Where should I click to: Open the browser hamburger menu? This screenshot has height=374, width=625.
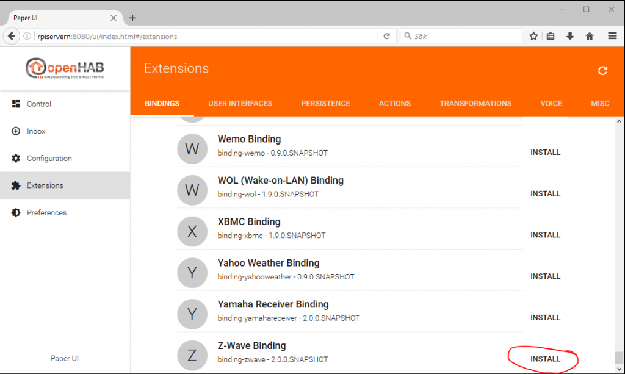(x=612, y=36)
